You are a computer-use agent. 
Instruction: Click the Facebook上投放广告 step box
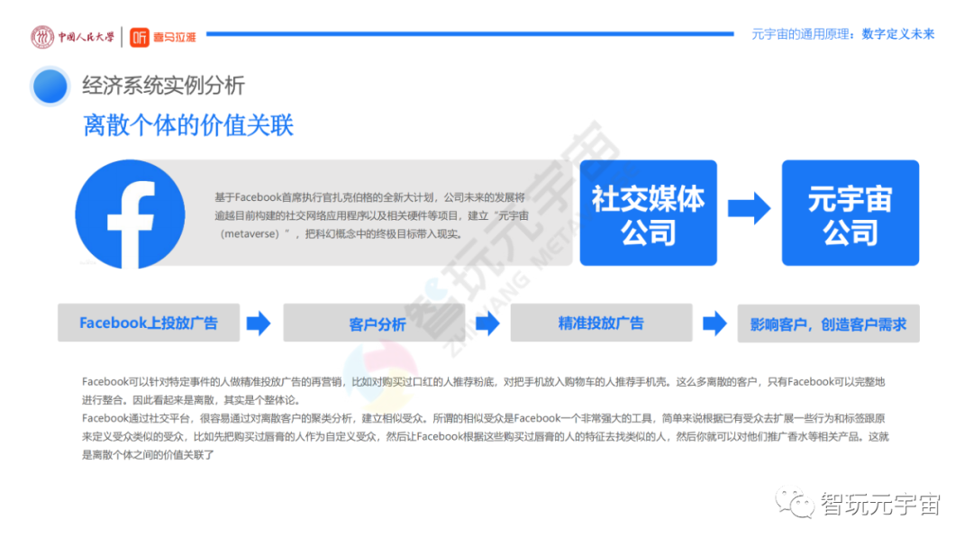pos(149,323)
